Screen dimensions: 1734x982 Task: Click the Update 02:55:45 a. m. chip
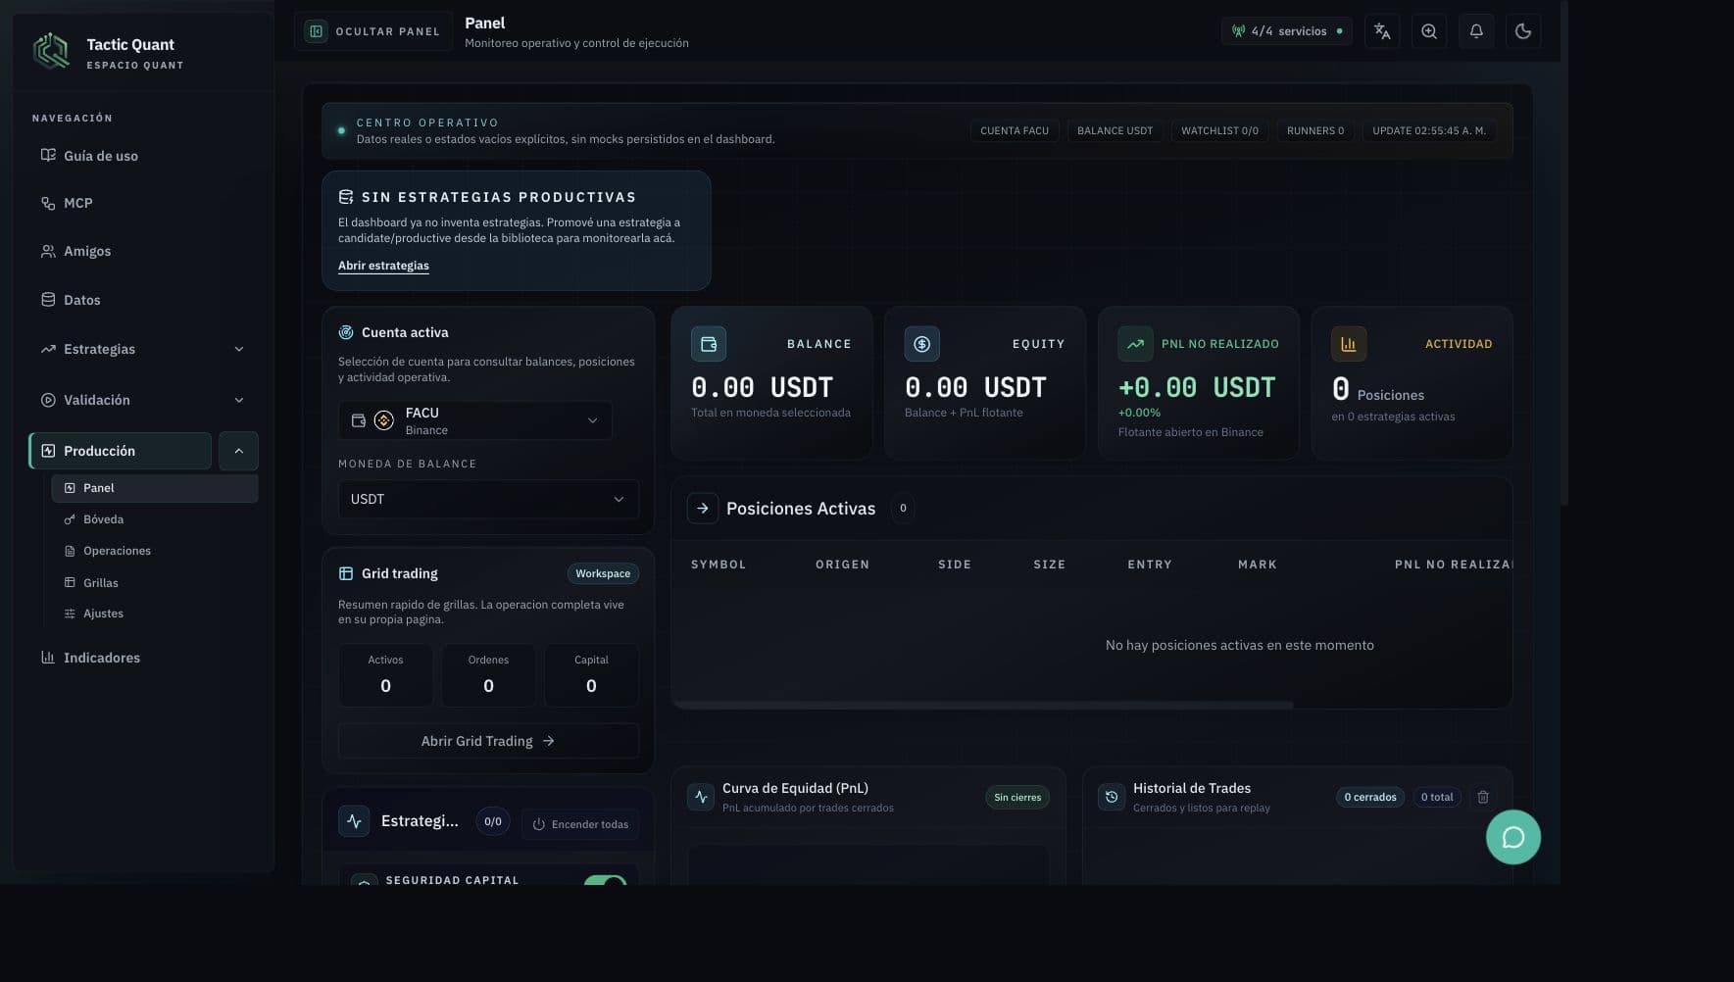click(x=1429, y=130)
